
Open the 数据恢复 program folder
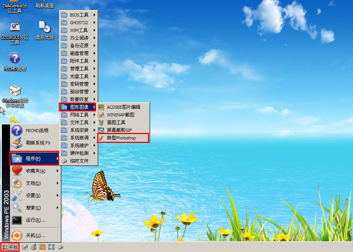point(79,99)
